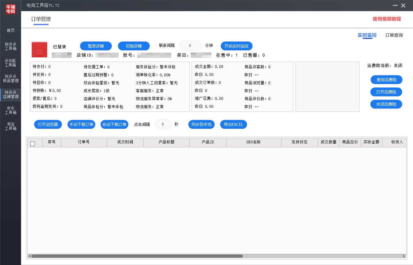Go to 首页 in the sidebar
Image resolution: width=413 pixels, height=265 pixels.
11,30
